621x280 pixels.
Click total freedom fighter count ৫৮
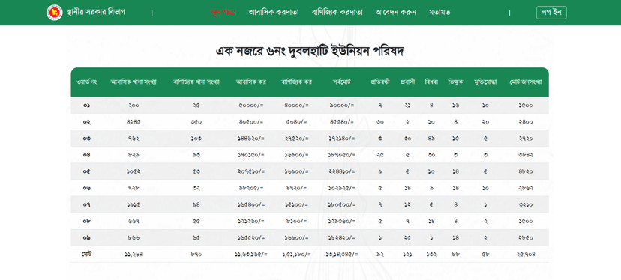(485, 255)
